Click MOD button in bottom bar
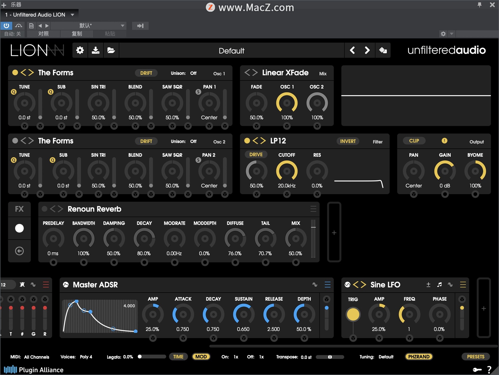This screenshot has height=375, width=499. coord(201,357)
